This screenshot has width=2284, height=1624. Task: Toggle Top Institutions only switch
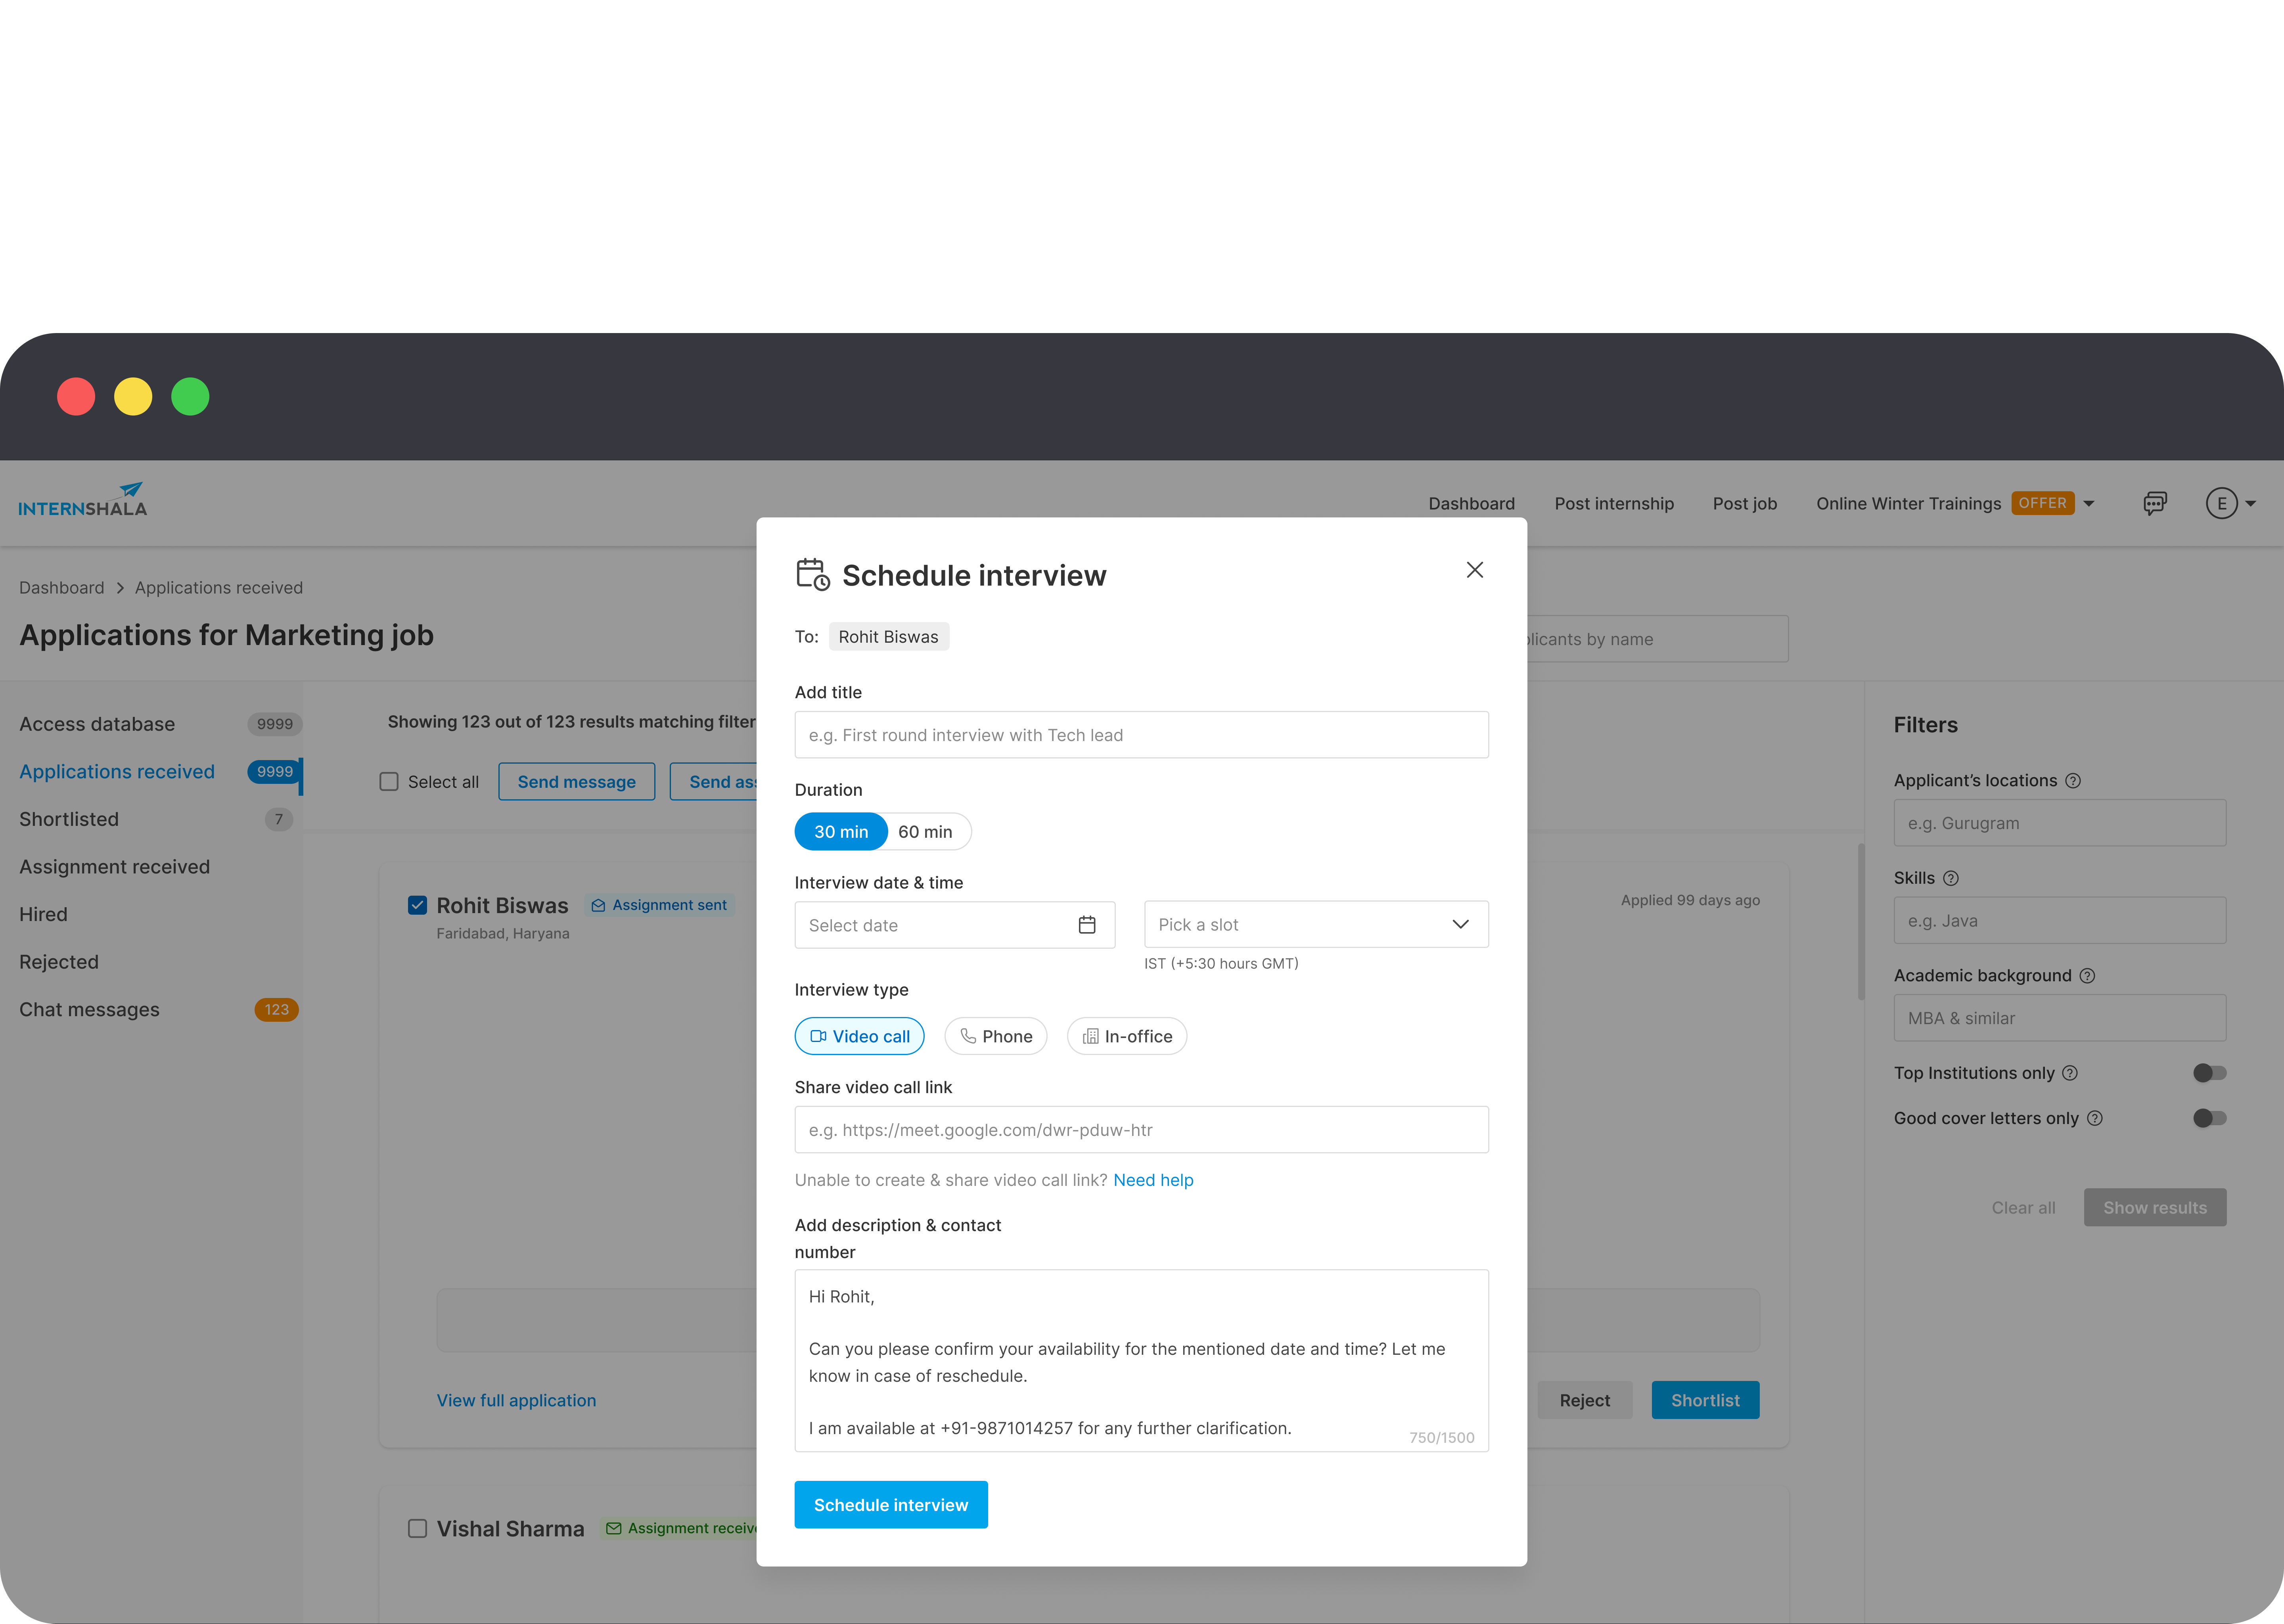[2209, 1073]
